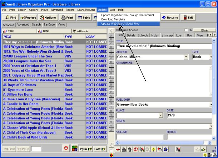Switch to Table view button
The height and width of the screenshot is (158, 218).
point(84,18)
